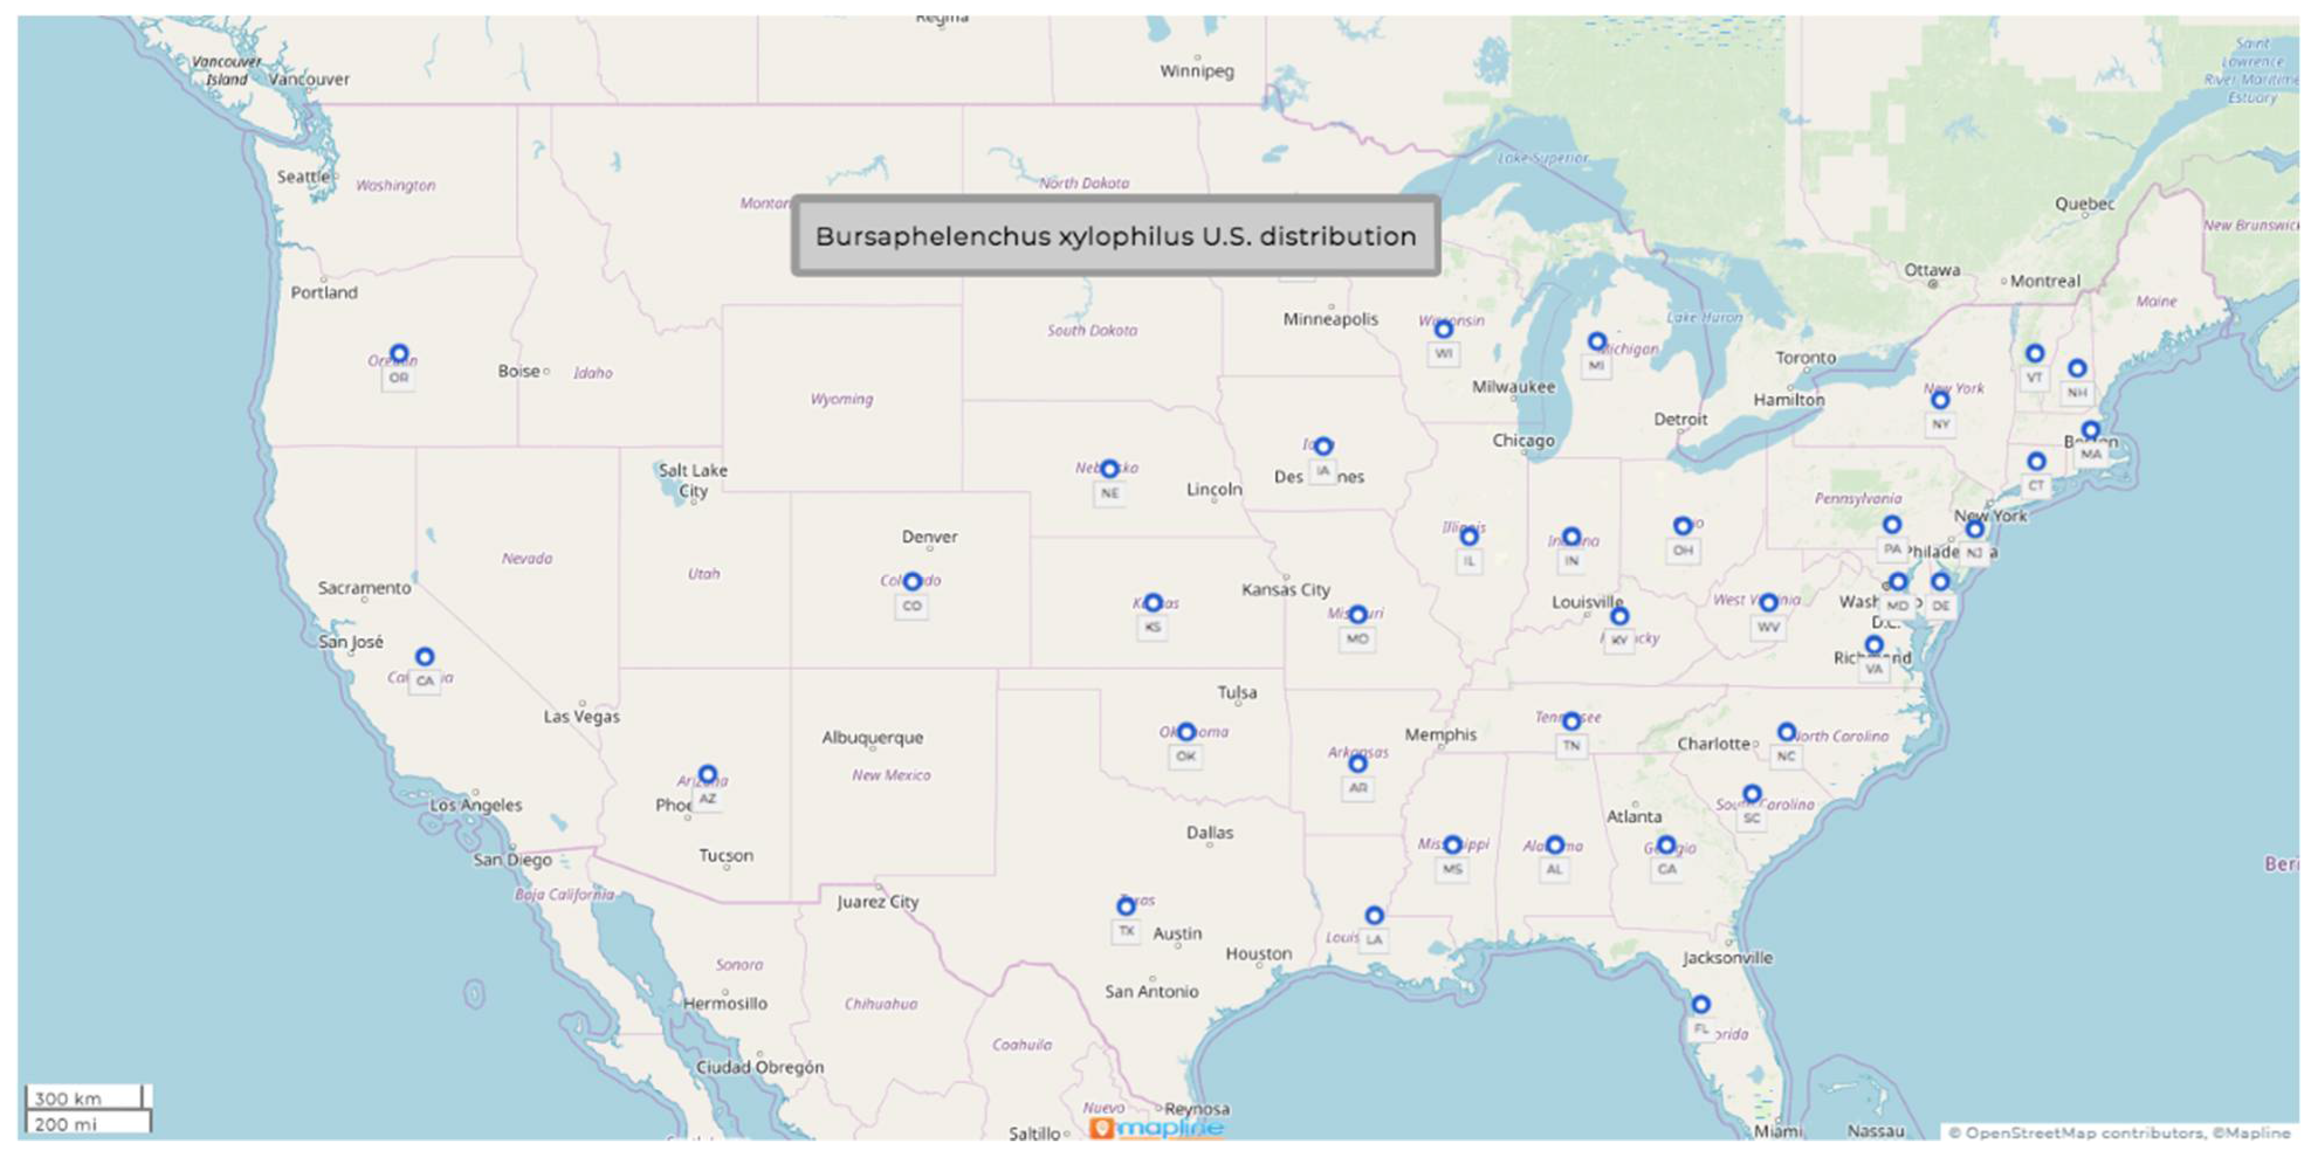
Task: Select the Kansas (KS) map marker
Action: (x=1152, y=603)
